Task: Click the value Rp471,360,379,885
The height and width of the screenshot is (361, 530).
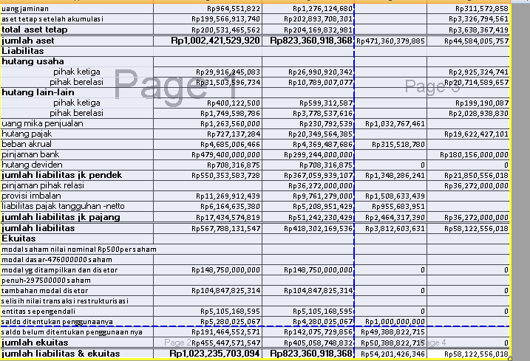Action: click(x=390, y=41)
